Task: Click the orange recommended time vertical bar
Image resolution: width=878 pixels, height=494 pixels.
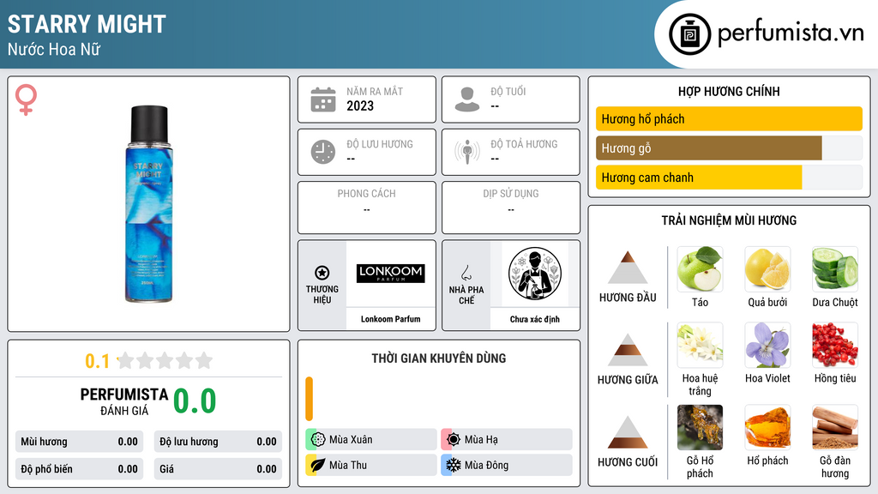Action: pyautogui.click(x=309, y=399)
